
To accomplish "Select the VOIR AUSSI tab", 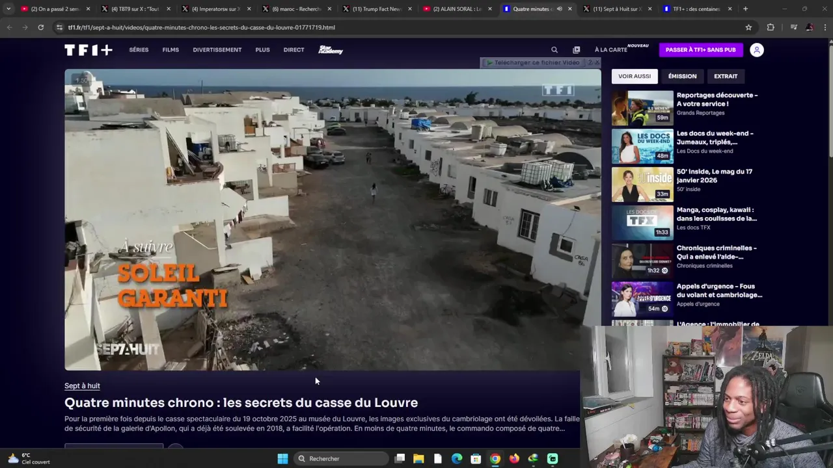I will pyautogui.click(x=635, y=76).
